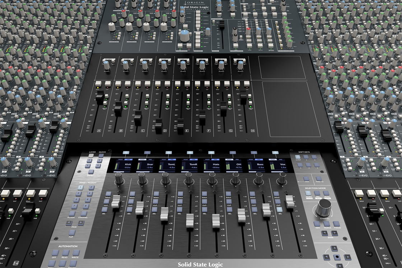Go to previous BANK with left arrow
This screenshot has height=268, width=402.
[324, 233]
